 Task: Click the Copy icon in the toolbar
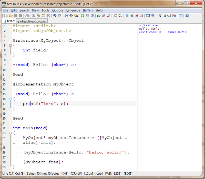click(38, 16)
